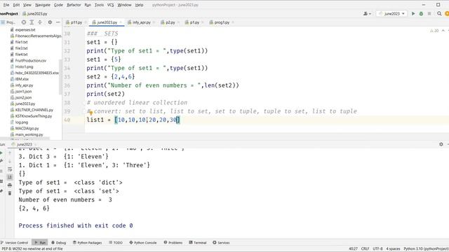Open the VCS menu
This screenshot has height=252, width=449.
click(111, 5)
